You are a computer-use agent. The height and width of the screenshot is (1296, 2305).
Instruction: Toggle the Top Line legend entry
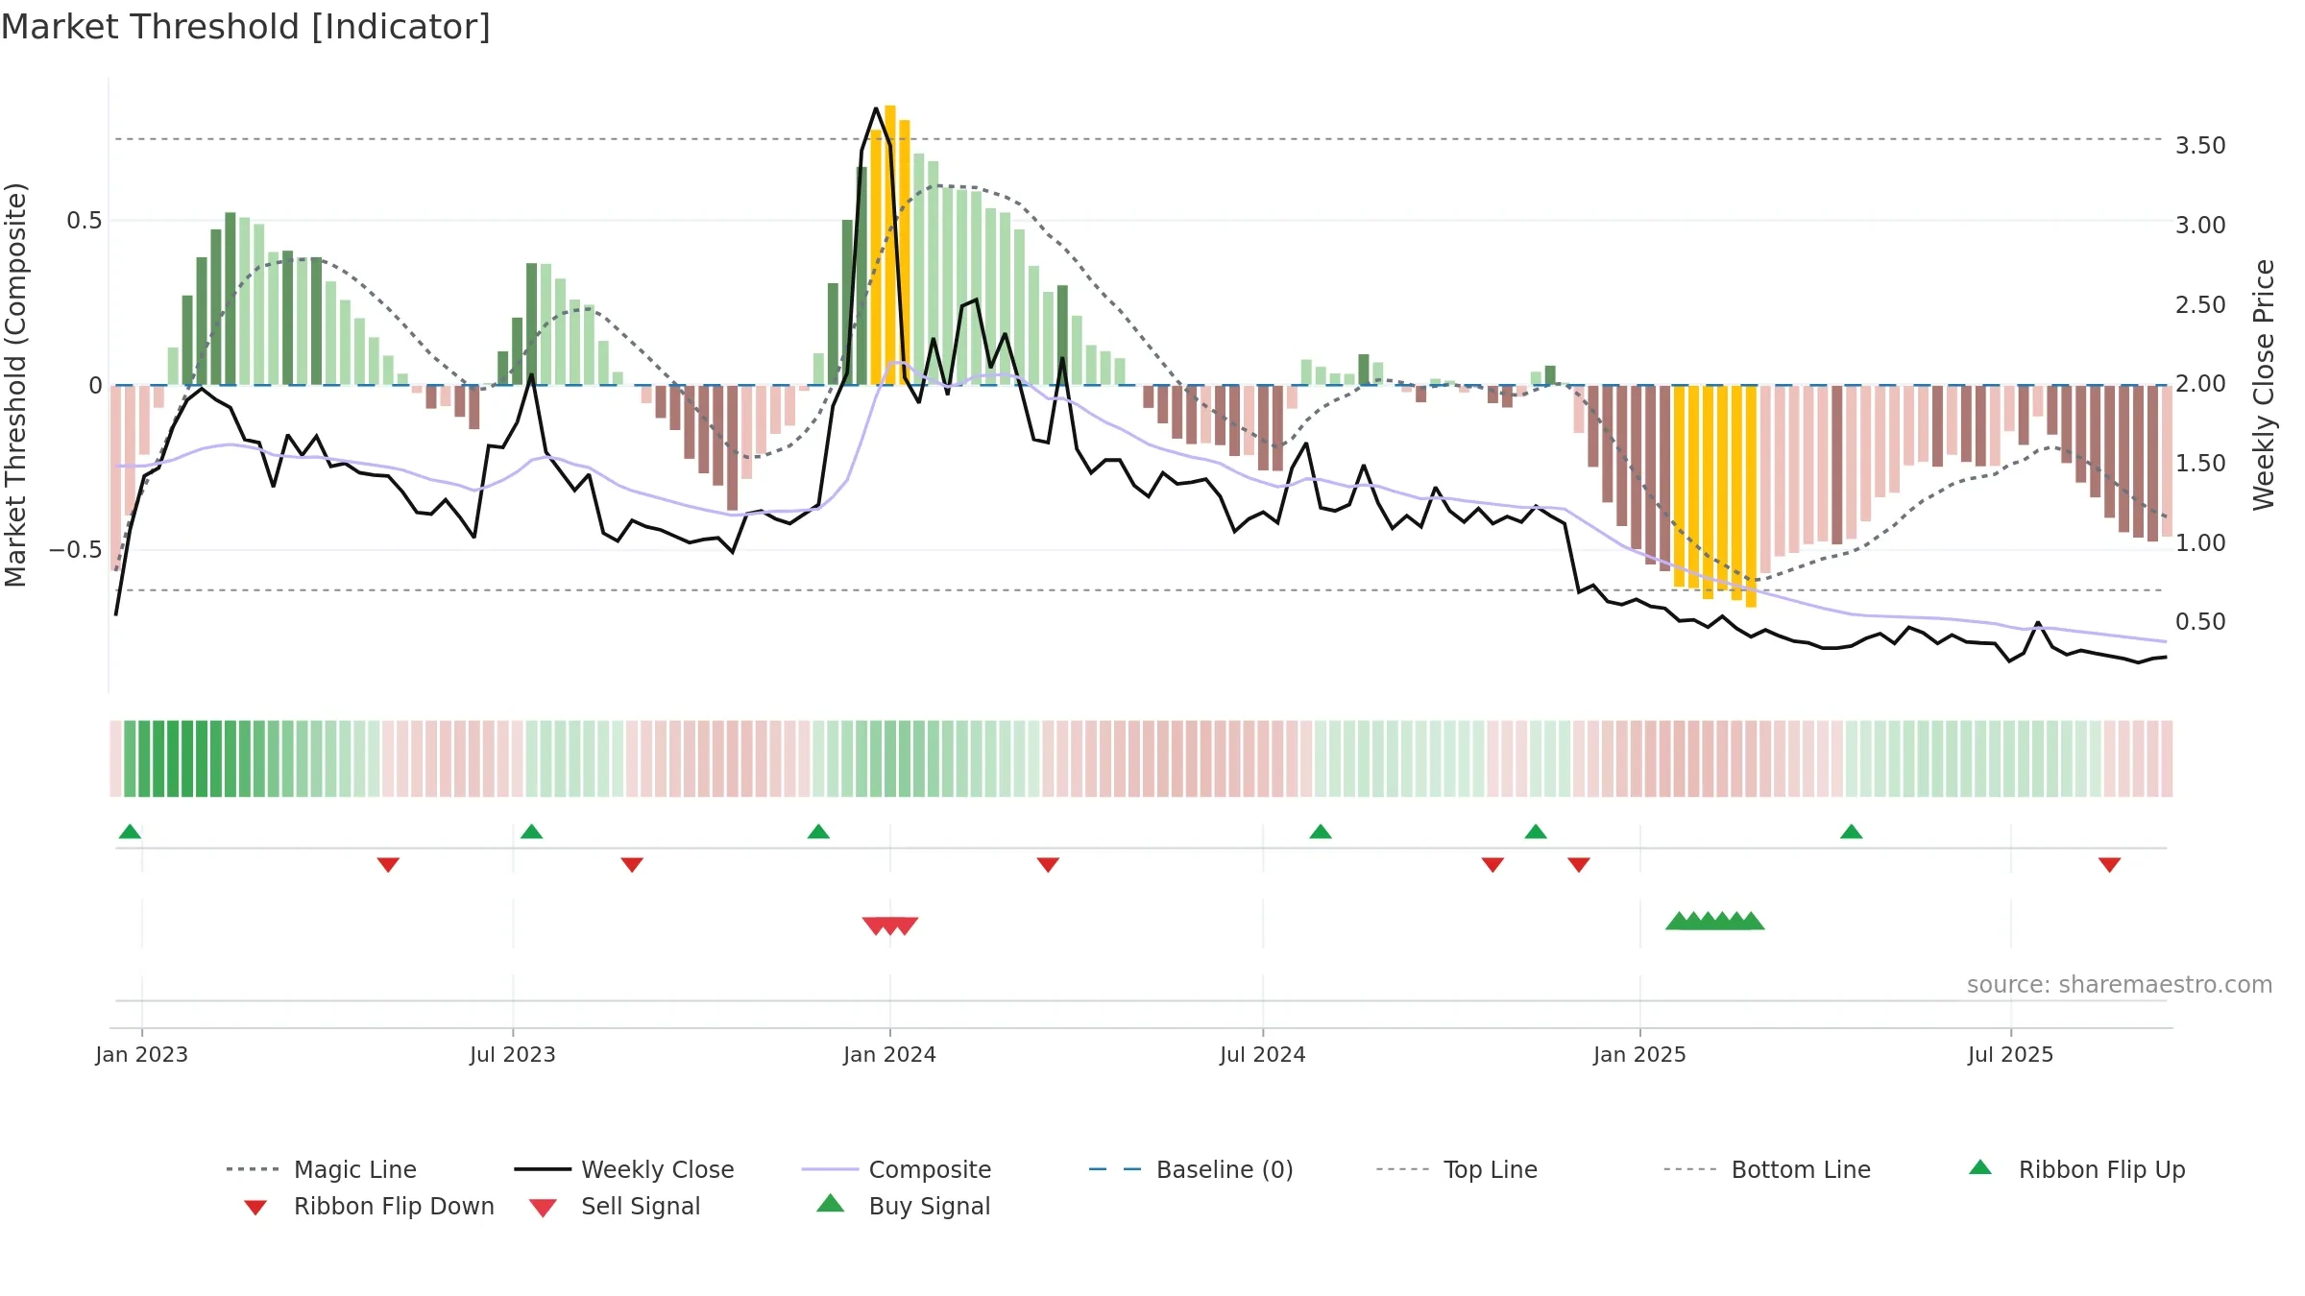tap(1456, 1169)
